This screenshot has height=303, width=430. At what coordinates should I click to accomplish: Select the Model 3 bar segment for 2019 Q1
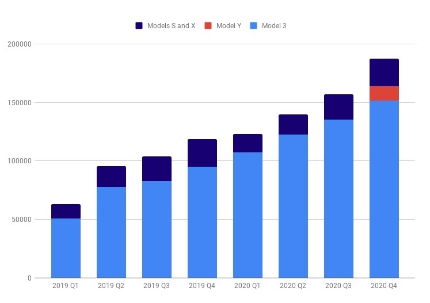pos(66,248)
